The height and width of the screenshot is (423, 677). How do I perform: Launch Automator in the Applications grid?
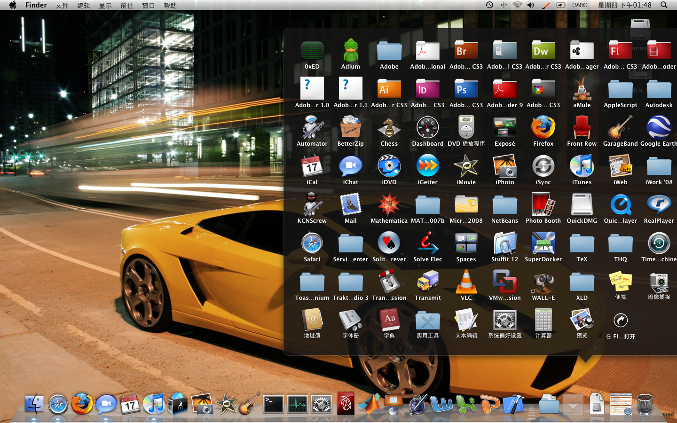click(x=312, y=128)
